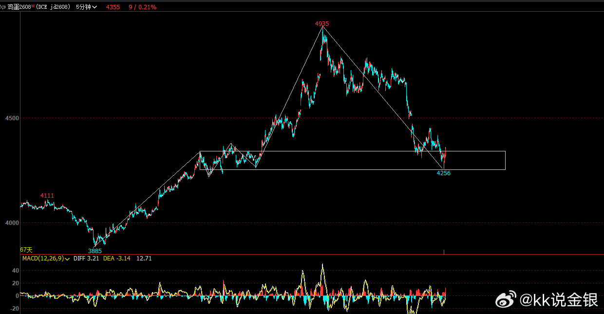The width and height of the screenshot is (604, 314).
Task: Click the 4935 peak price label
Action: click(x=322, y=23)
